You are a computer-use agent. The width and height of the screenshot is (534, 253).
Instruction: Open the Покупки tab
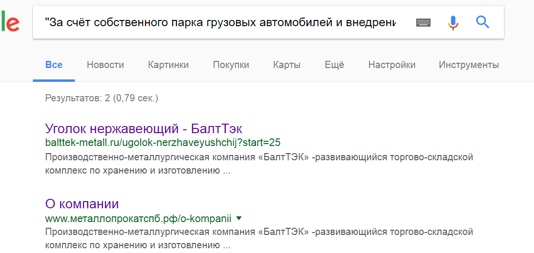pyautogui.click(x=231, y=65)
